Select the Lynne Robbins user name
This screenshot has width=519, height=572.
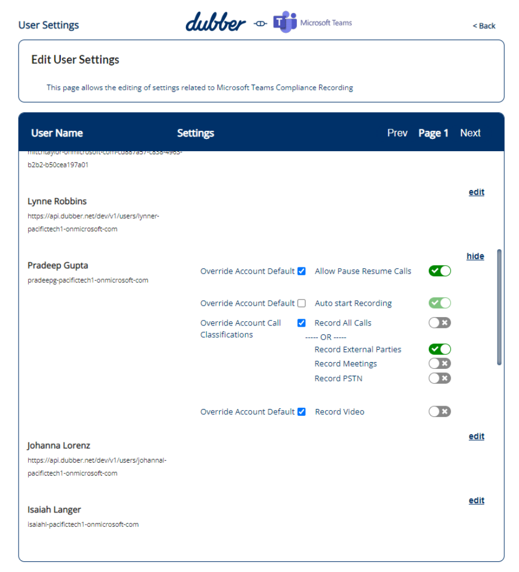[x=57, y=201]
